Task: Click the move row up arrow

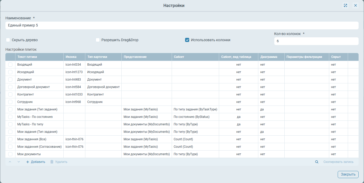Action: [x=10, y=162]
